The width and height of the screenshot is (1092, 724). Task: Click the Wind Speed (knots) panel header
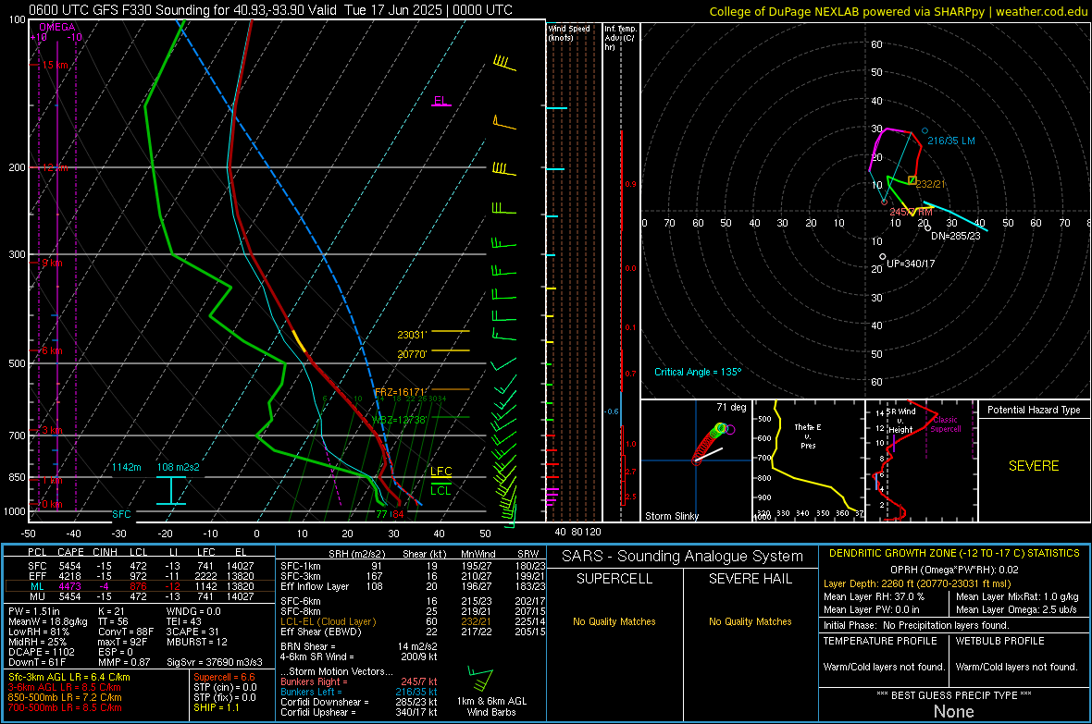point(568,32)
